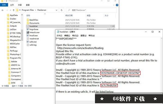The width and height of the screenshot is (163, 104).
Task: Select the NSFiles folder in sidebar
Action: 13,47
